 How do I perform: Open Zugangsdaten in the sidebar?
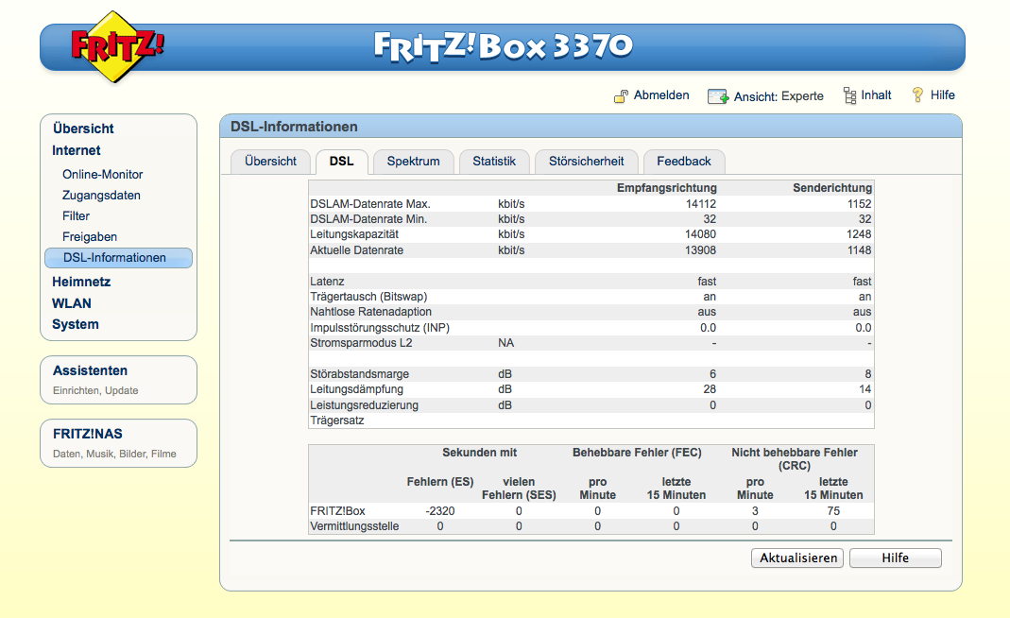(x=101, y=196)
